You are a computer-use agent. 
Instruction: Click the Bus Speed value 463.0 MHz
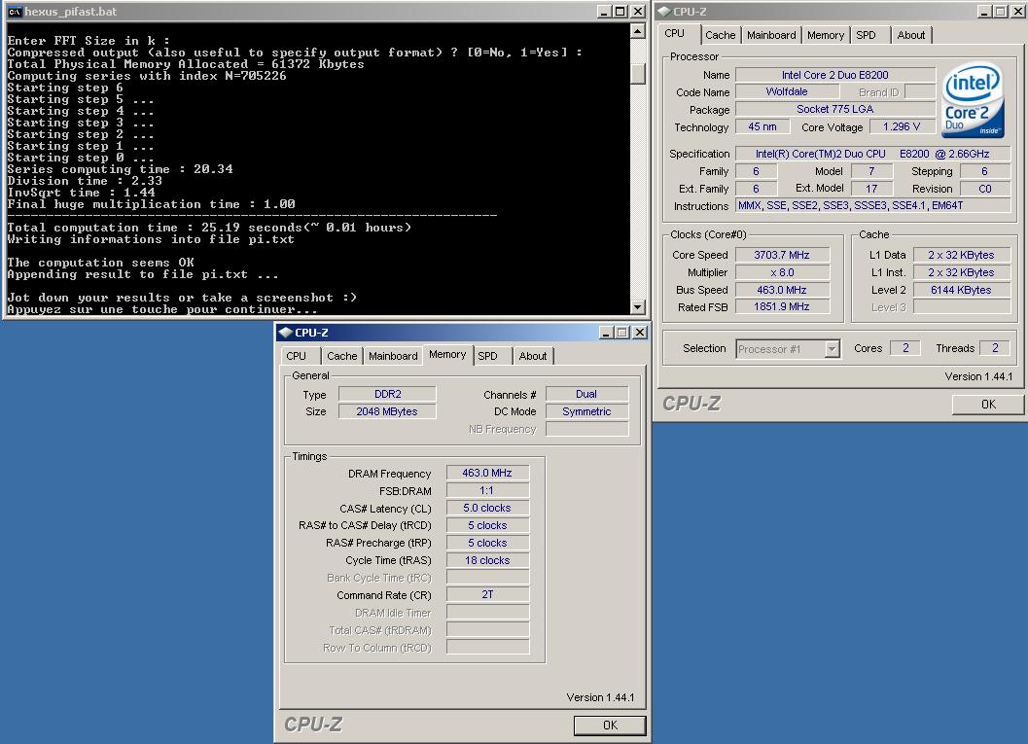[x=782, y=290]
